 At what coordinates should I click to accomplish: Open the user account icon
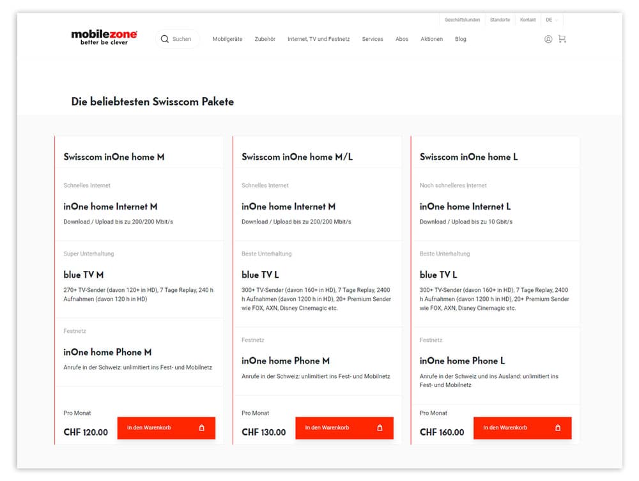tap(548, 39)
